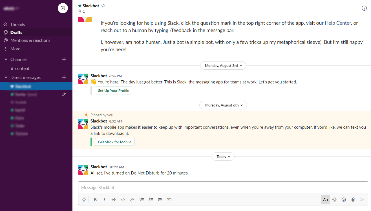Open the emoji picker

[x=344, y=200]
